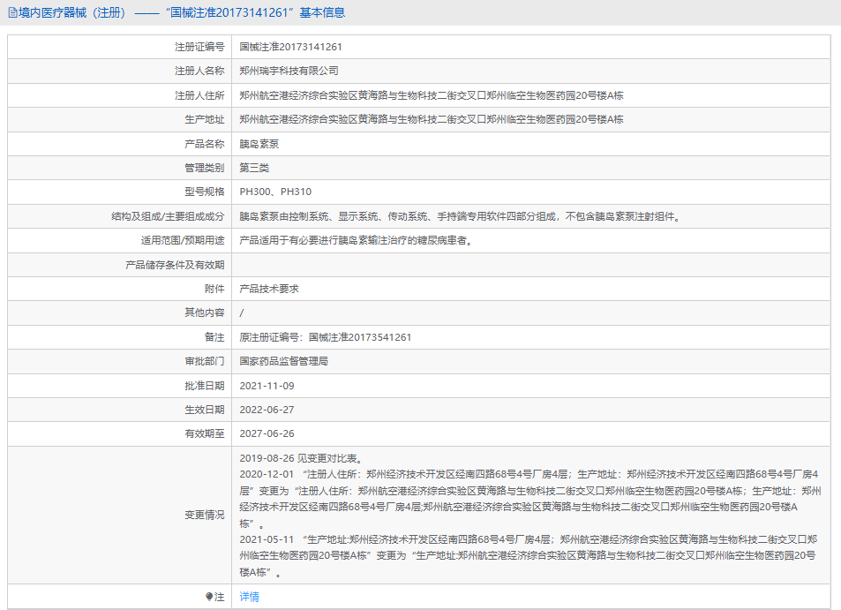Click the 其他内容 label

[205, 313]
